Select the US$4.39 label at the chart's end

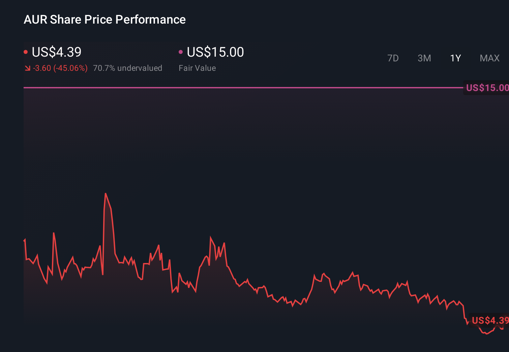pyautogui.click(x=489, y=321)
